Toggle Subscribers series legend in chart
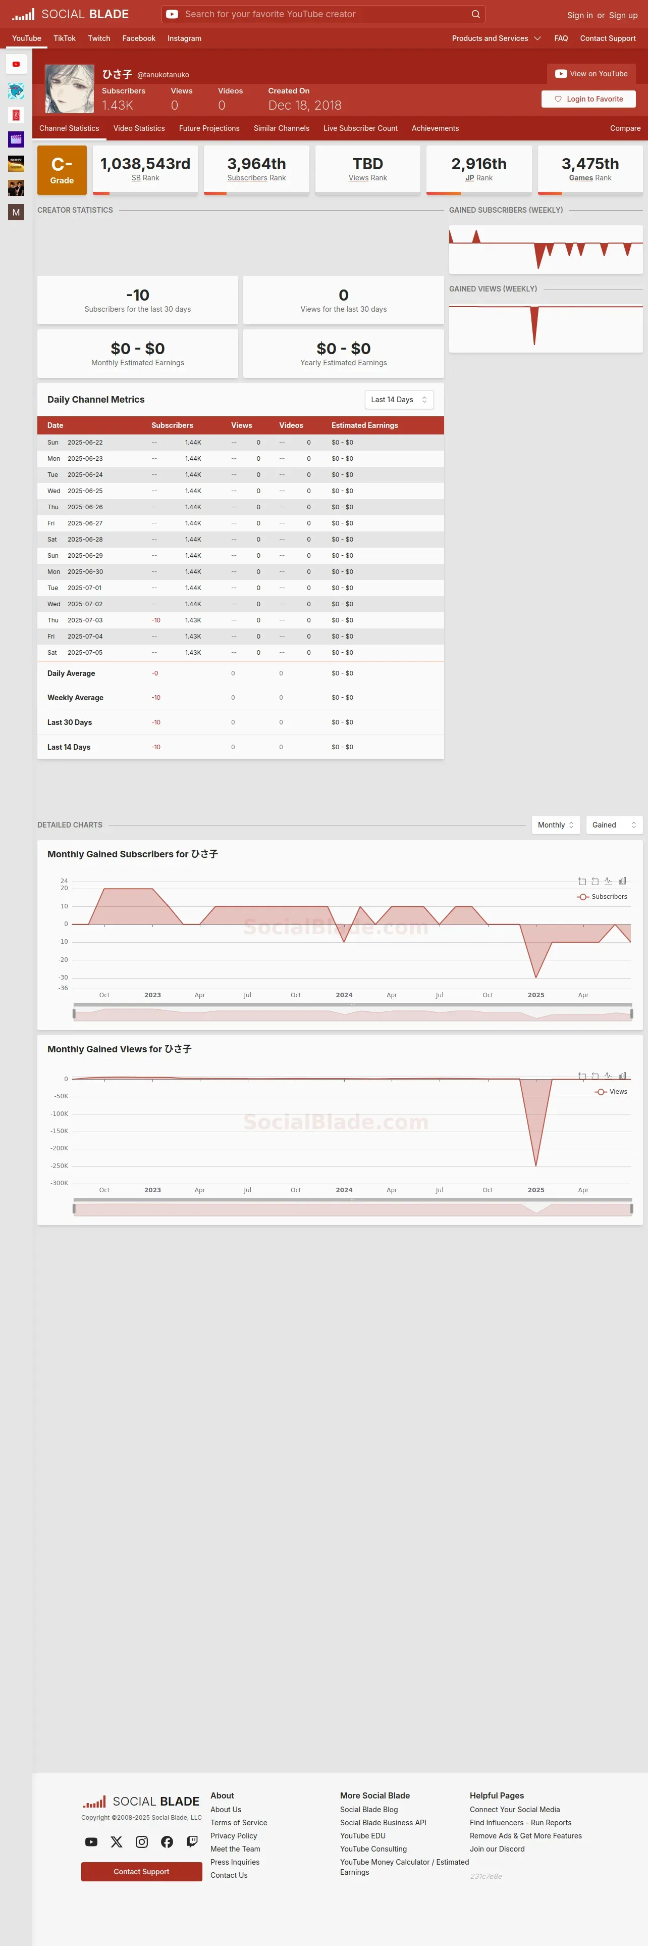 (x=602, y=897)
